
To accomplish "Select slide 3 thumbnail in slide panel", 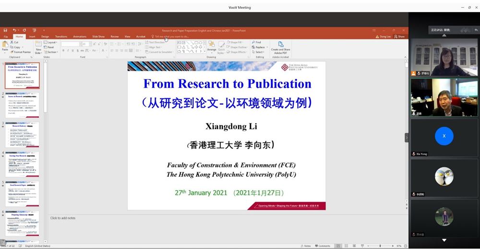I will (23, 135).
